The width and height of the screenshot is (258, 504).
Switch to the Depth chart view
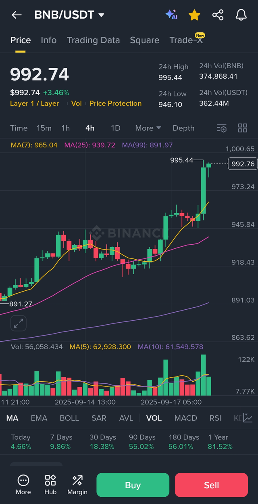[183, 128]
